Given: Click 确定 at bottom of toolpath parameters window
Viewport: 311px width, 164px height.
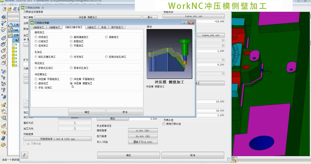Looking at the screenshot, I should (x=129, y=155).
